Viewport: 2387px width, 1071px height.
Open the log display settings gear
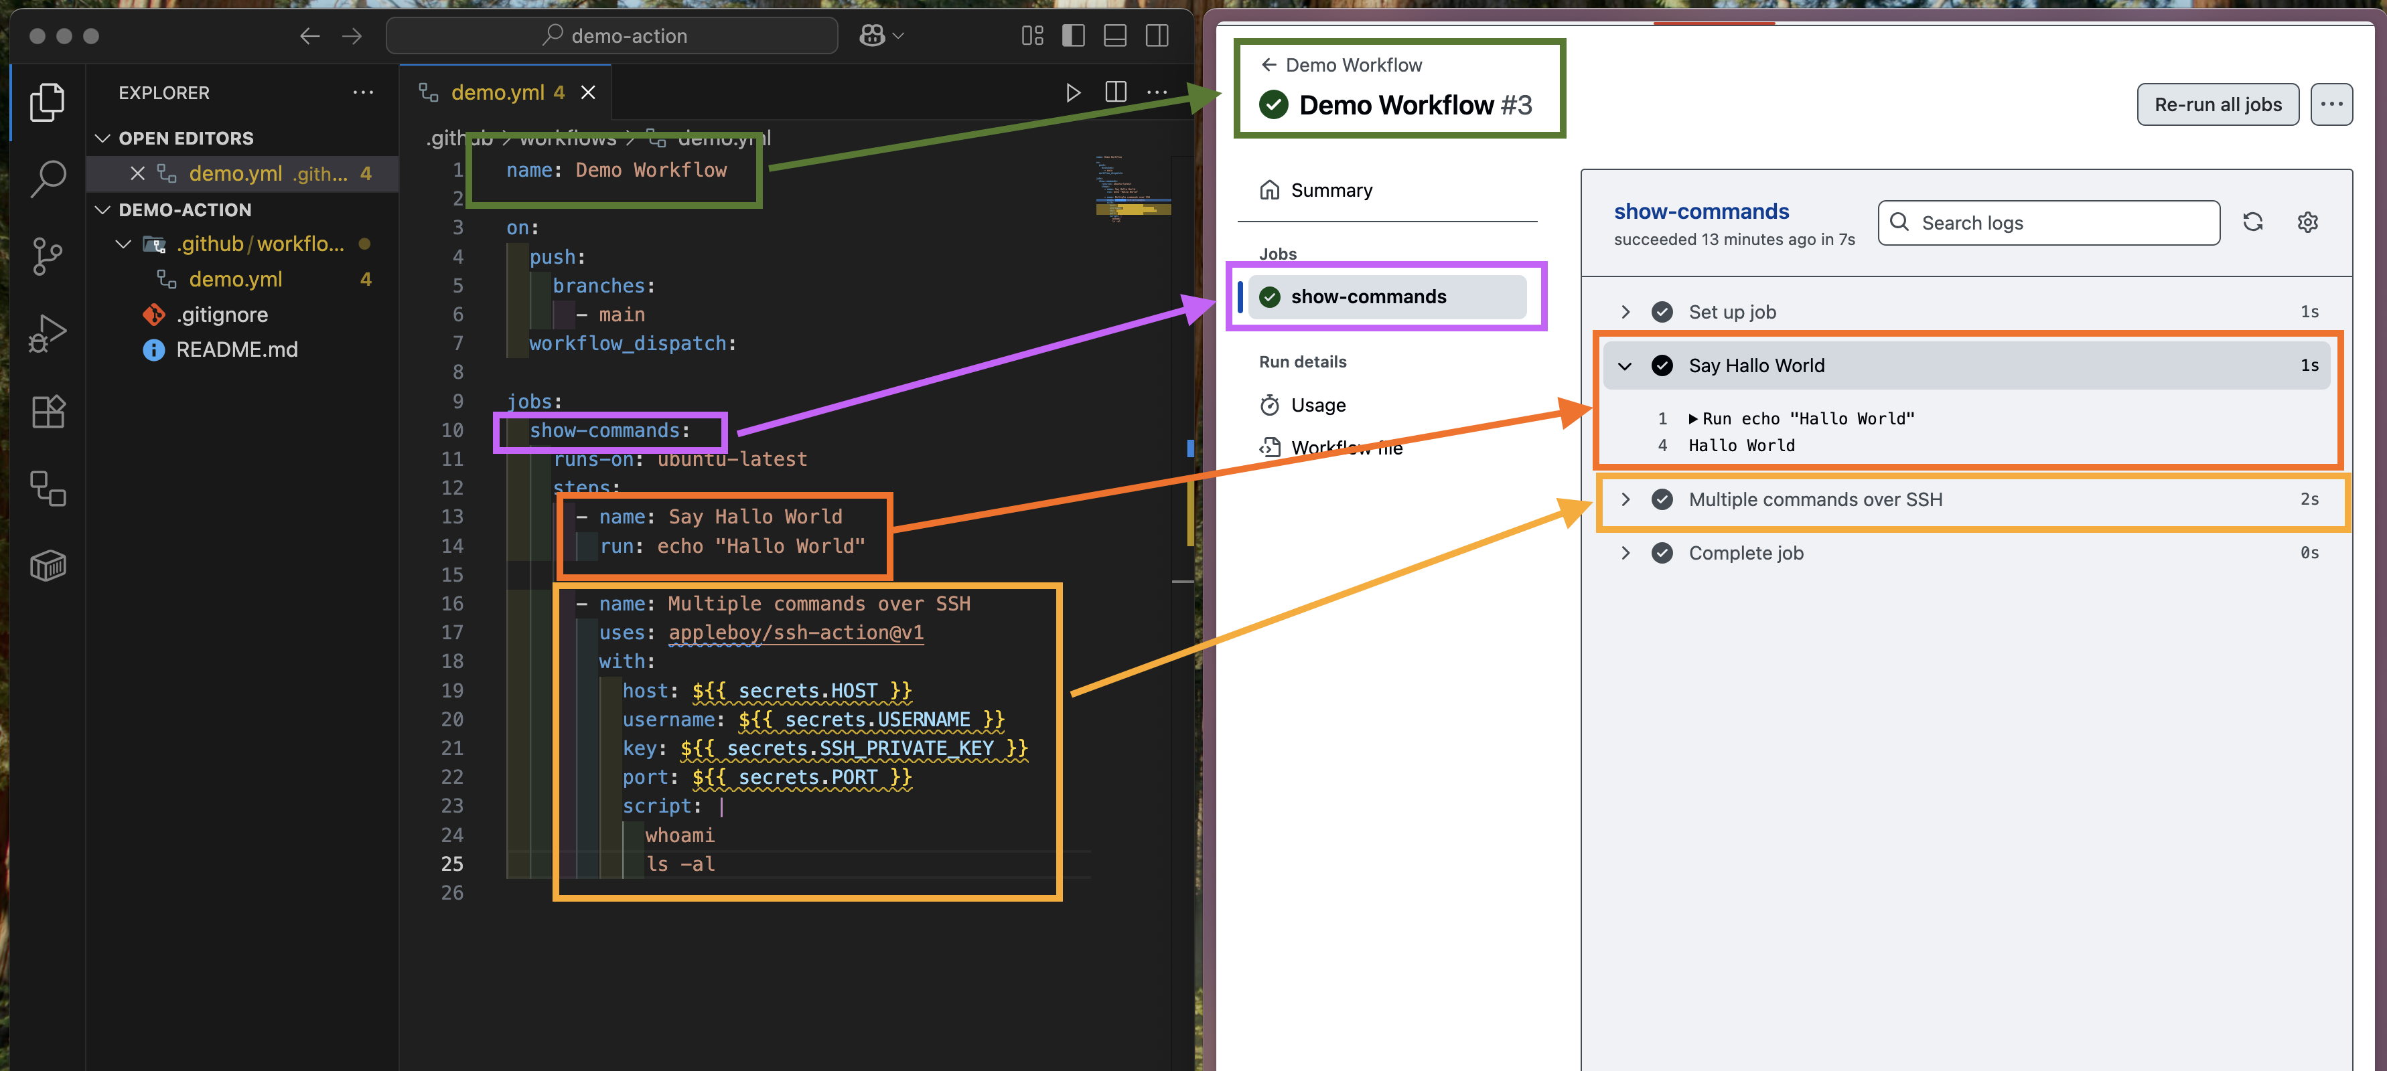pyautogui.click(x=2308, y=222)
